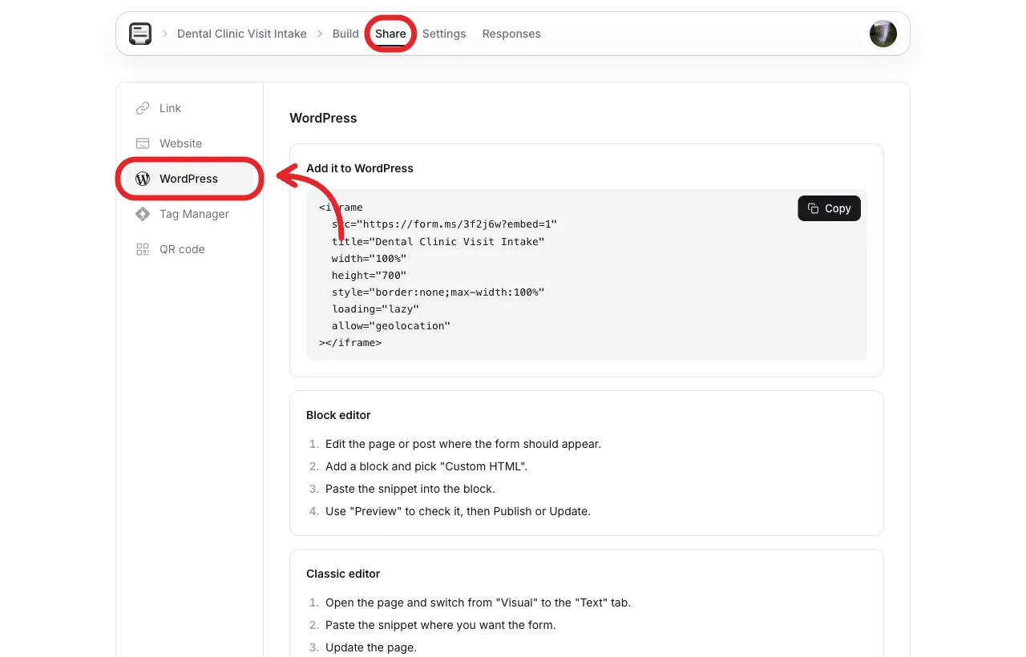Select QR code in the sidebar
The height and width of the screenshot is (657, 1026).
pos(189,249)
